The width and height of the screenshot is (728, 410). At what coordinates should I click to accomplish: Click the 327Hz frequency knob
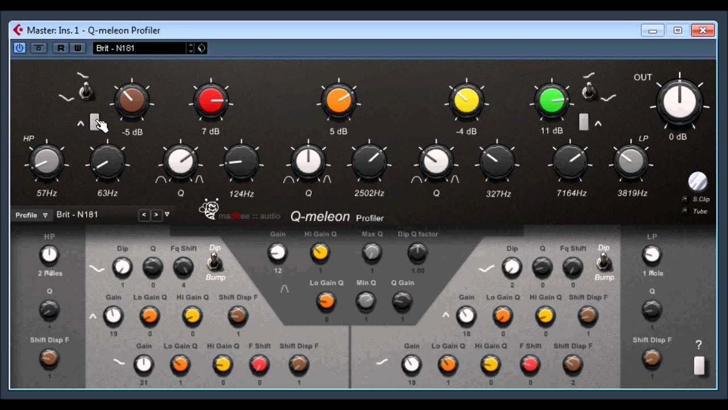click(x=498, y=162)
